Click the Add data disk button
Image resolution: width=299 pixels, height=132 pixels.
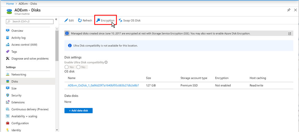coord(78,111)
